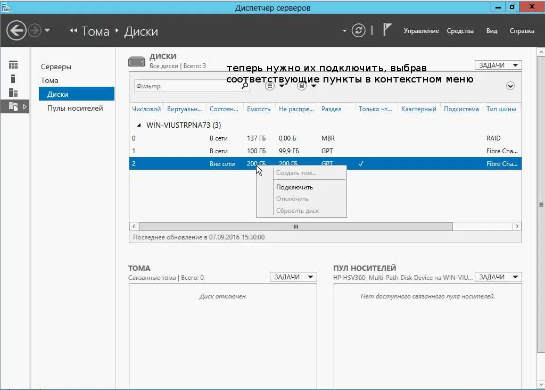The height and width of the screenshot is (390, 545).
Task: Click the forward navigation arrow button
Action: [x=35, y=30]
